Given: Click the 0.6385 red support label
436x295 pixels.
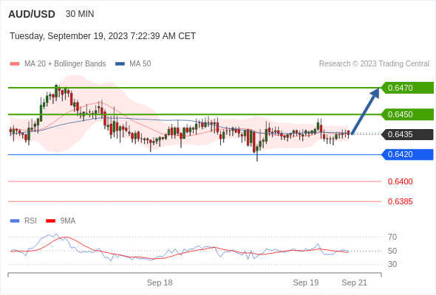Looking at the screenshot, I should pos(400,201).
